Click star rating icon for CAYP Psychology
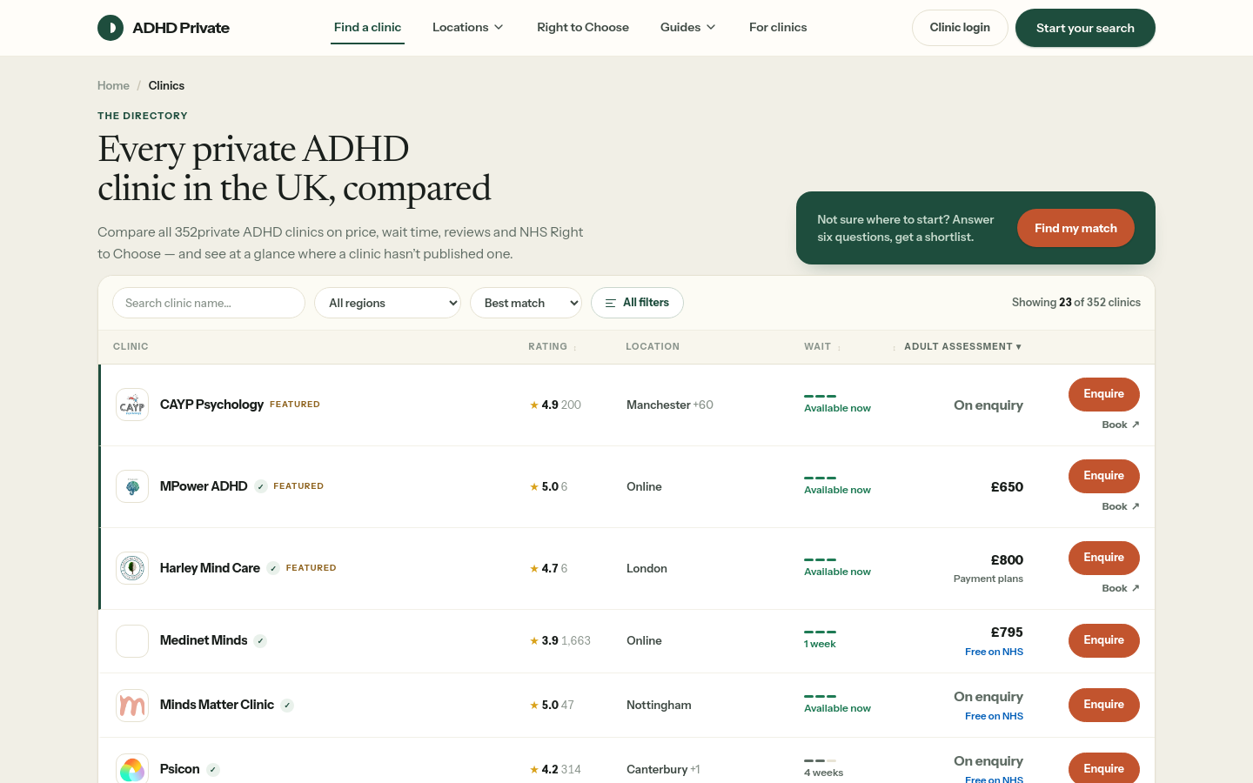This screenshot has width=1253, height=783. click(534, 405)
